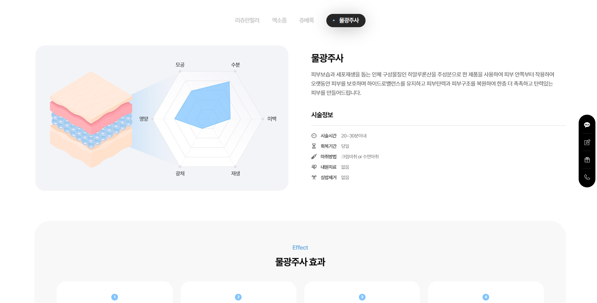Select the 쥬베룩 tab
This screenshot has height=303, width=597.
(x=306, y=21)
